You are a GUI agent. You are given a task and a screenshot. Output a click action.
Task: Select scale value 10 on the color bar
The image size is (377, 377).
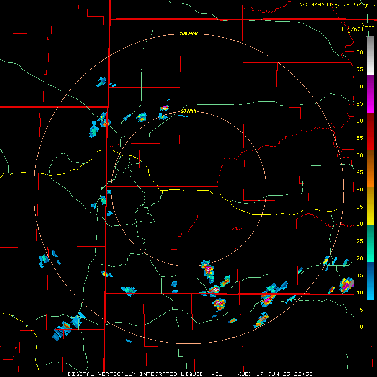pyautogui.click(x=360, y=293)
